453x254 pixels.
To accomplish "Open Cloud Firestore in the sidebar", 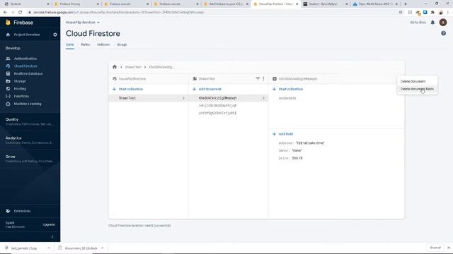I will coord(25,66).
